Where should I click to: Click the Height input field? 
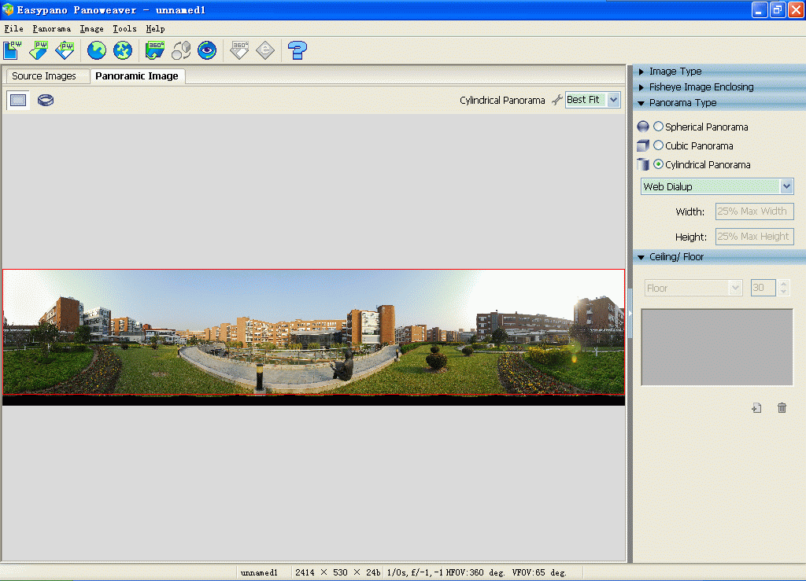(753, 236)
